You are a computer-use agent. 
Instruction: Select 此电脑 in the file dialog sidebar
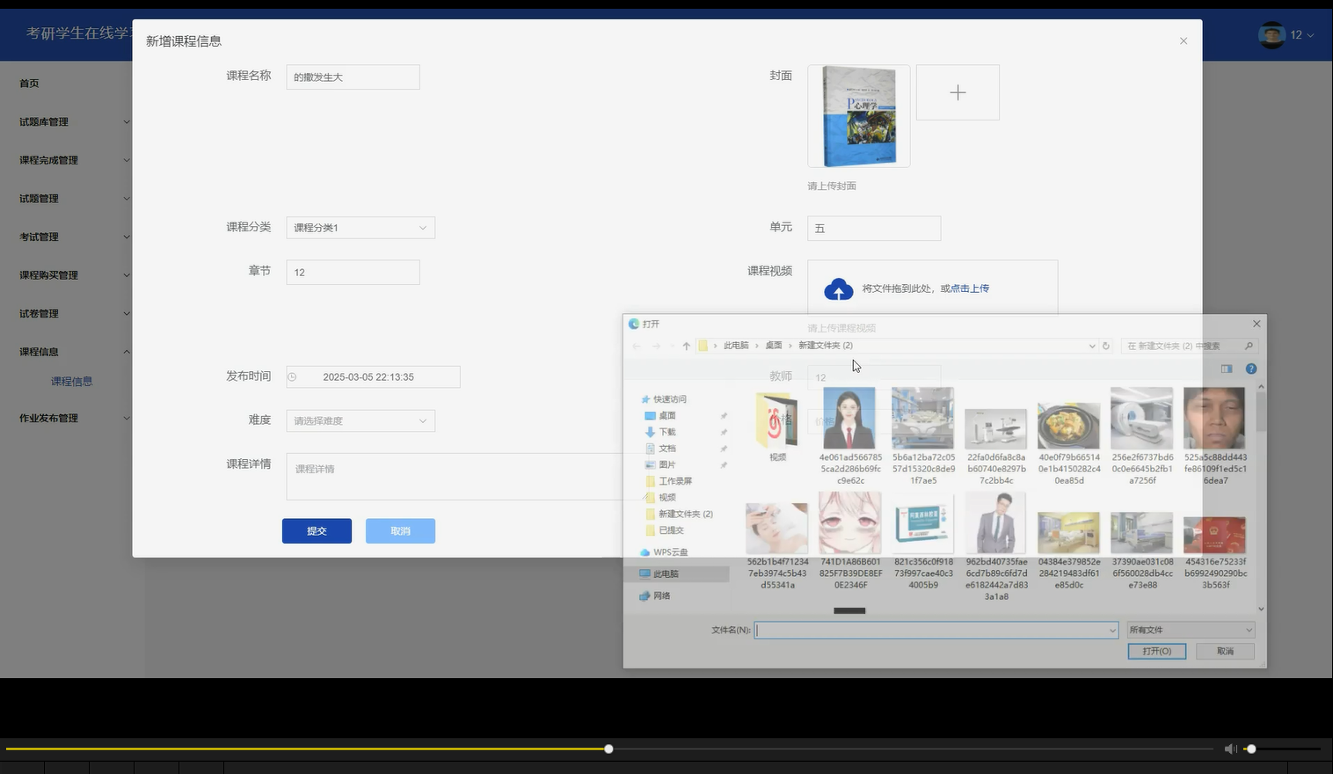tap(677, 573)
